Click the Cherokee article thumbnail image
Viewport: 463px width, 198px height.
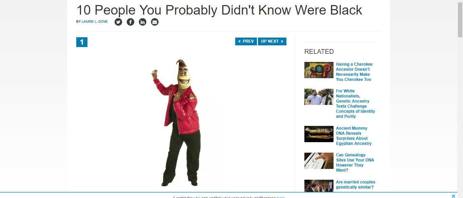319,70
